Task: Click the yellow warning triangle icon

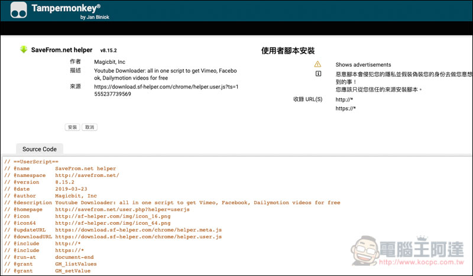Action: [318, 64]
